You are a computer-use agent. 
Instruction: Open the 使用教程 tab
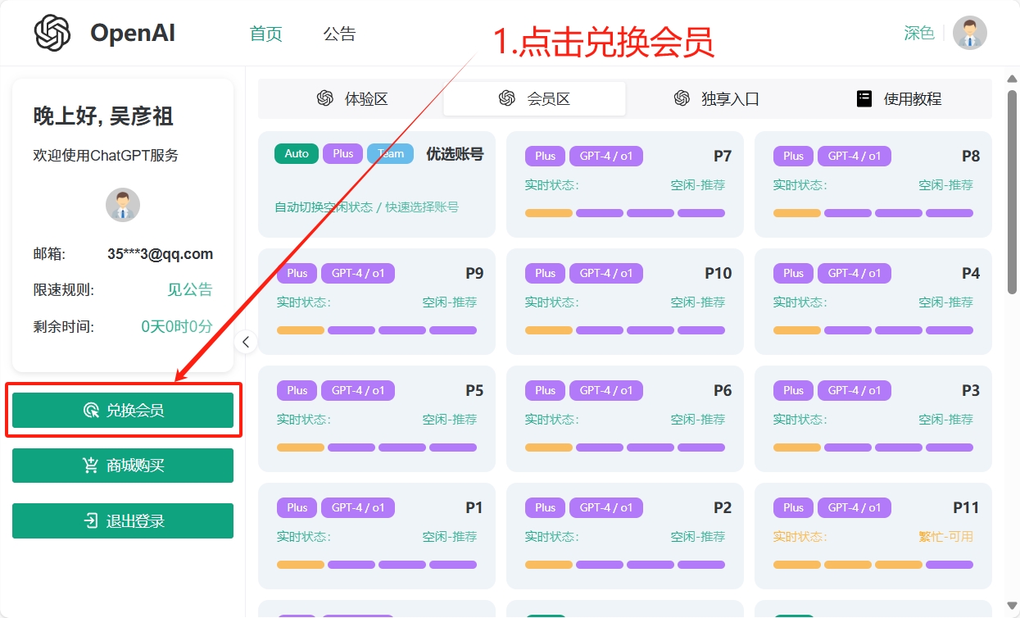(900, 98)
